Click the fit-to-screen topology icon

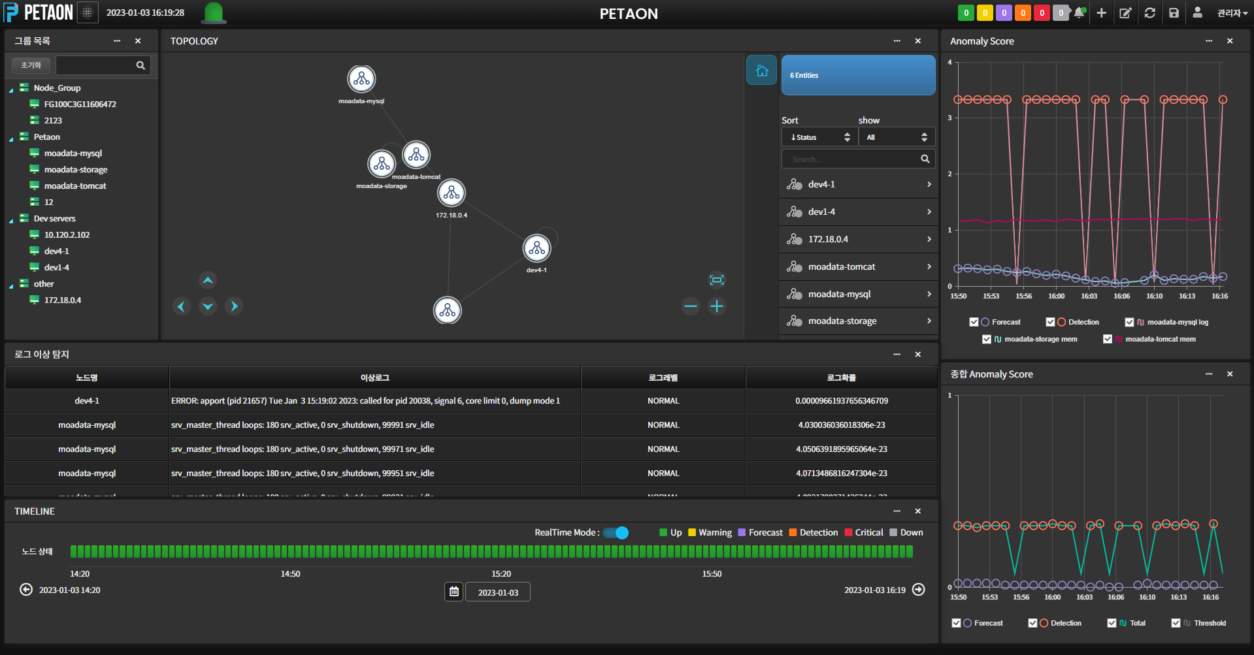click(x=717, y=280)
